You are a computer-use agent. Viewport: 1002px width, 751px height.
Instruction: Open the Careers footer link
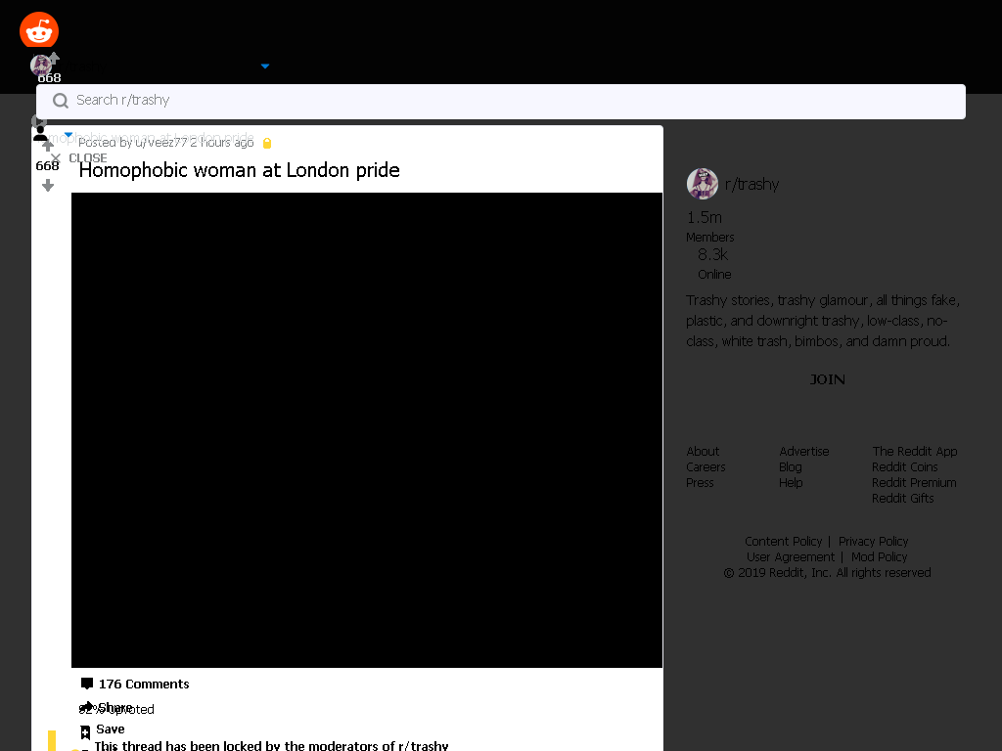coord(706,466)
